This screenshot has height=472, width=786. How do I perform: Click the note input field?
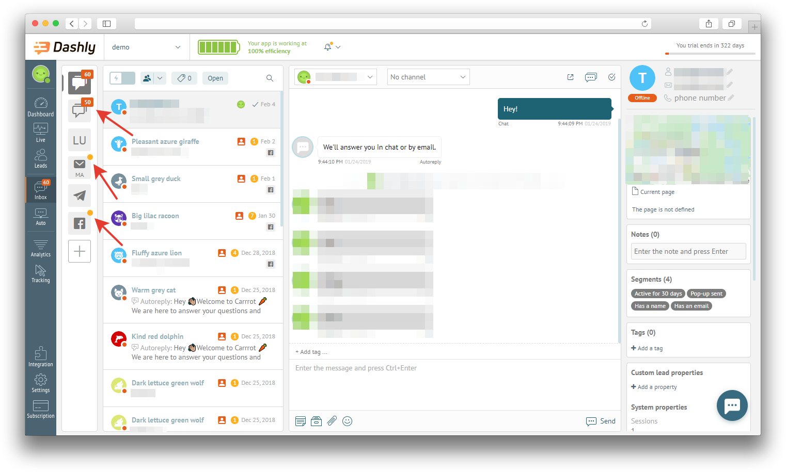[688, 251]
